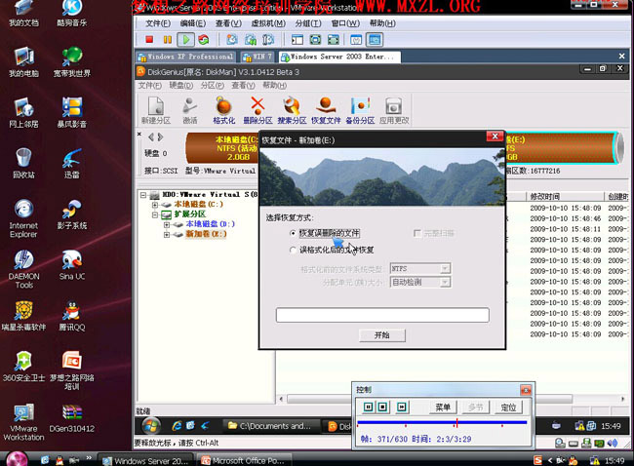Click the host start orb button
Image resolution: width=634 pixels, height=466 pixels.
(x=17, y=459)
